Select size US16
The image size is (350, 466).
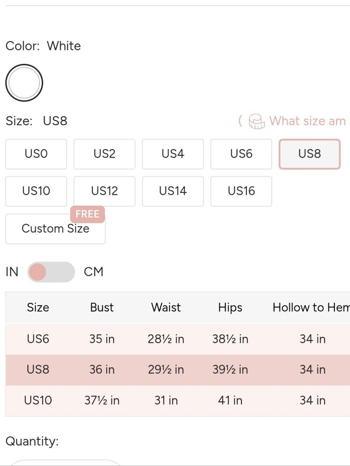241,191
